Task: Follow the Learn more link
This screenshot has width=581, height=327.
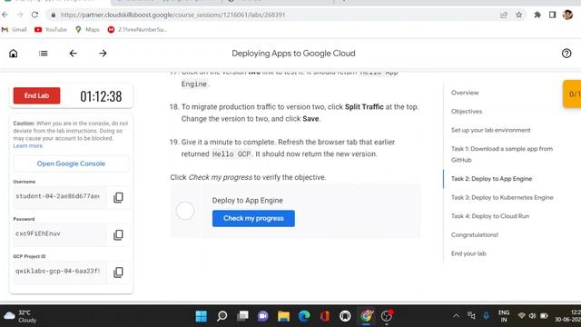Action: click(x=28, y=145)
